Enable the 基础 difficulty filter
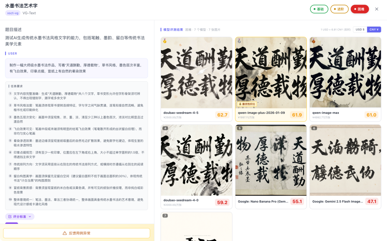Viewport: 387px width, 241px height. coord(319,9)
